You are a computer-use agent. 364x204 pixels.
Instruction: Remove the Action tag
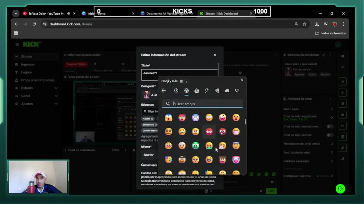(x=152, y=119)
